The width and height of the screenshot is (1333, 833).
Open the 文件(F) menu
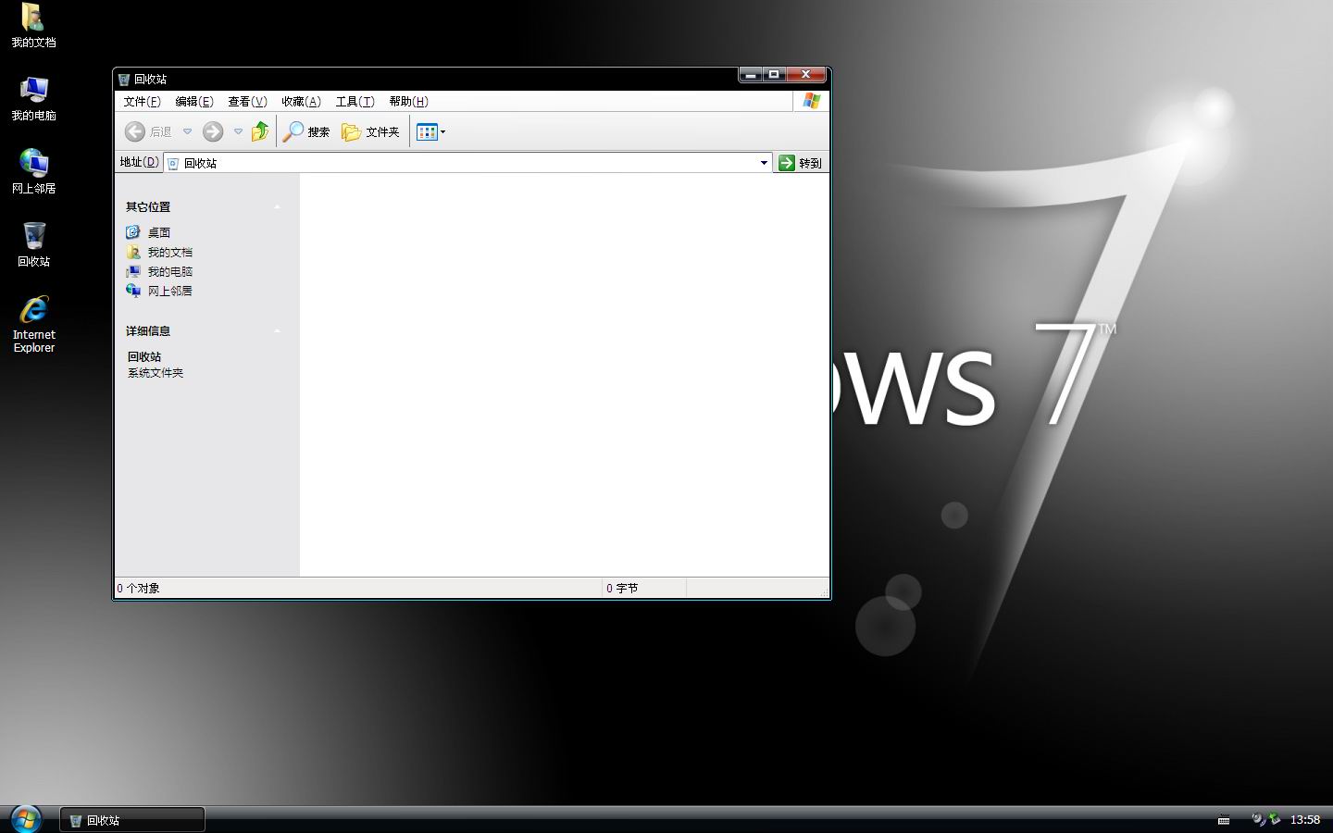tap(142, 102)
